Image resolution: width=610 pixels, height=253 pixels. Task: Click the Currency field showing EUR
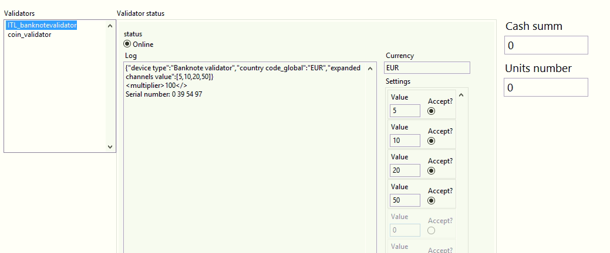tap(427, 68)
